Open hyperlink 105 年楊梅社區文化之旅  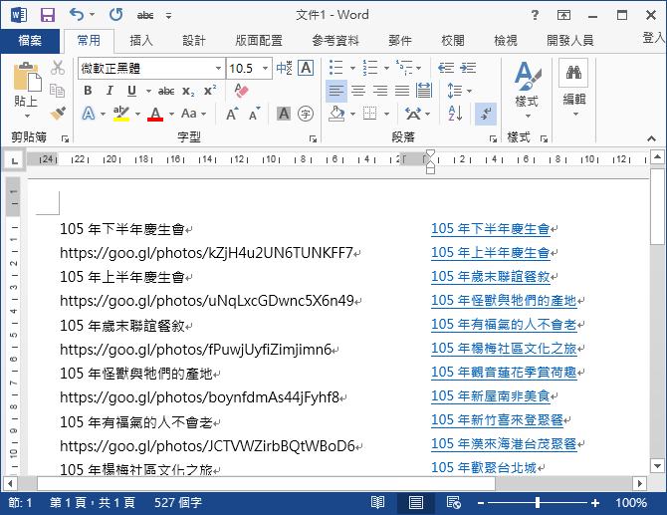point(504,349)
